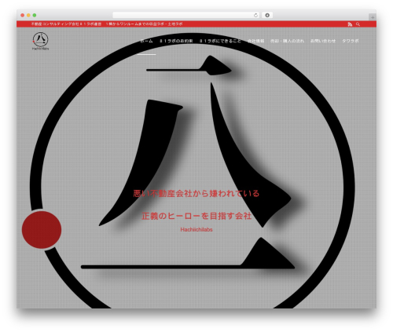Minimize the window with yellow button
The width and height of the screenshot is (393, 332).
(x=28, y=16)
